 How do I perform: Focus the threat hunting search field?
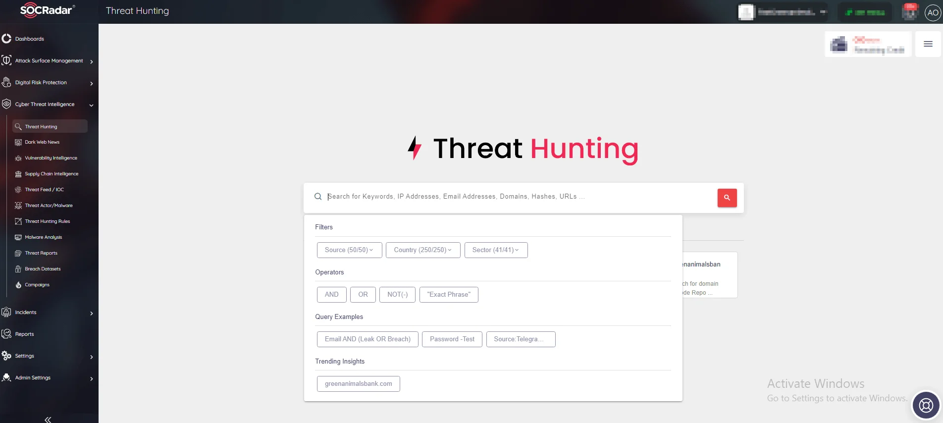515,197
